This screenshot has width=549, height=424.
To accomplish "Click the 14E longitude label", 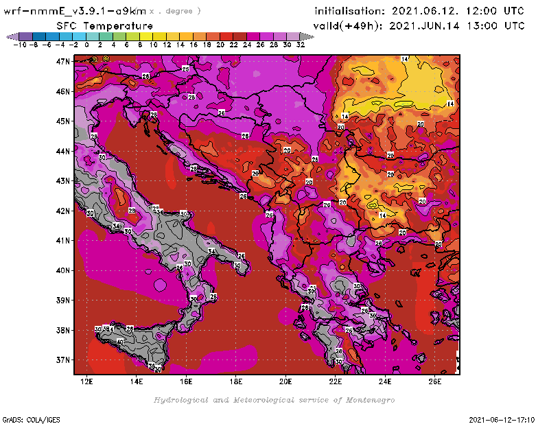I will (136, 381).
